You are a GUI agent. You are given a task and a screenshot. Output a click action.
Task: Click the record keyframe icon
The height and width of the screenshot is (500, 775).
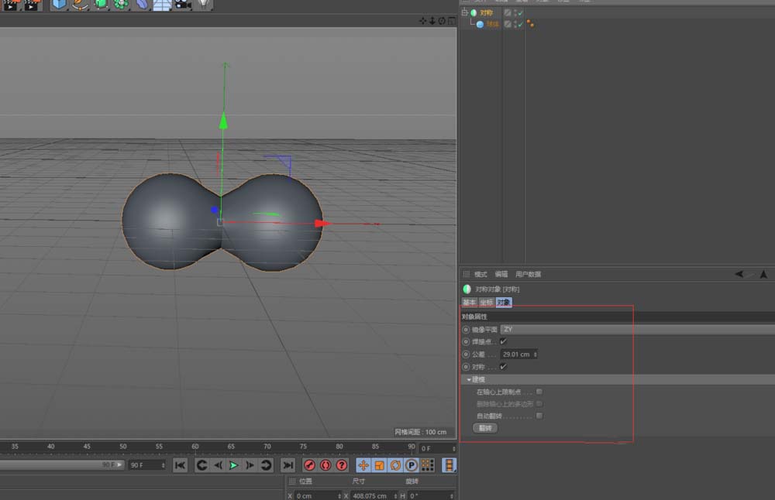pyautogui.click(x=308, y=465)
